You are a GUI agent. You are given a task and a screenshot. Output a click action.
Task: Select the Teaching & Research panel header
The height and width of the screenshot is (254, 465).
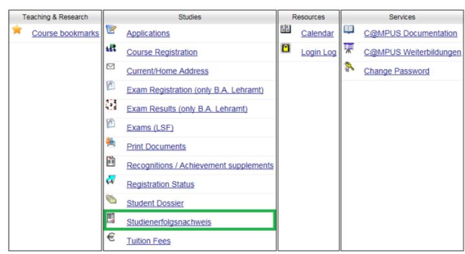tap(55, 17)
